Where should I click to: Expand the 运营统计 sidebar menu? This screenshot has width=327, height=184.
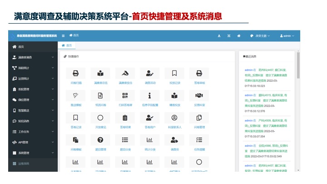[x=33, y=79]
